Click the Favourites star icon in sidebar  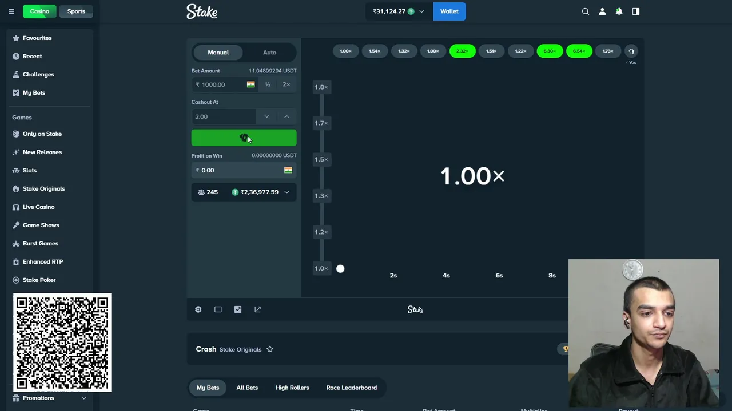(x=16, y=38)
